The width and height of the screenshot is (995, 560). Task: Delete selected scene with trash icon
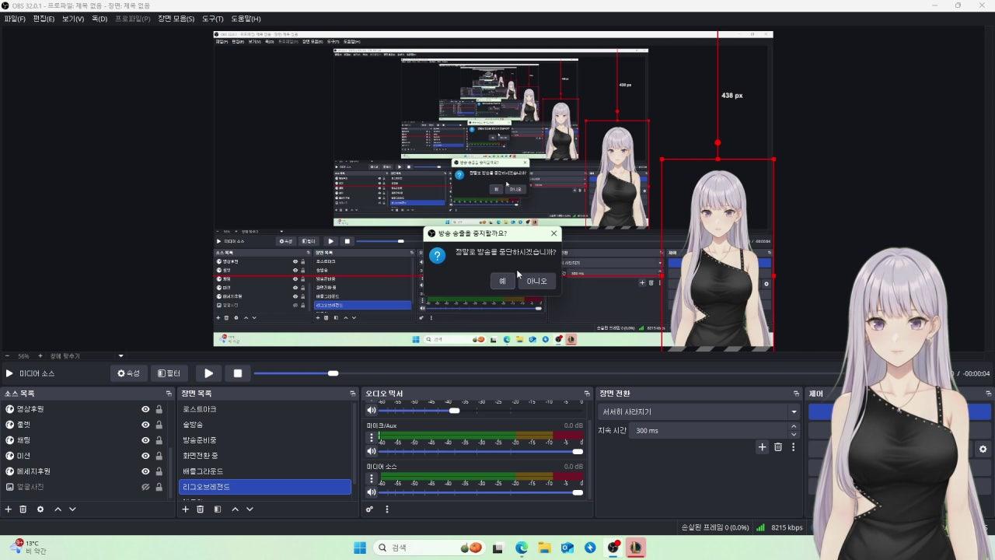tap(200, 509)
